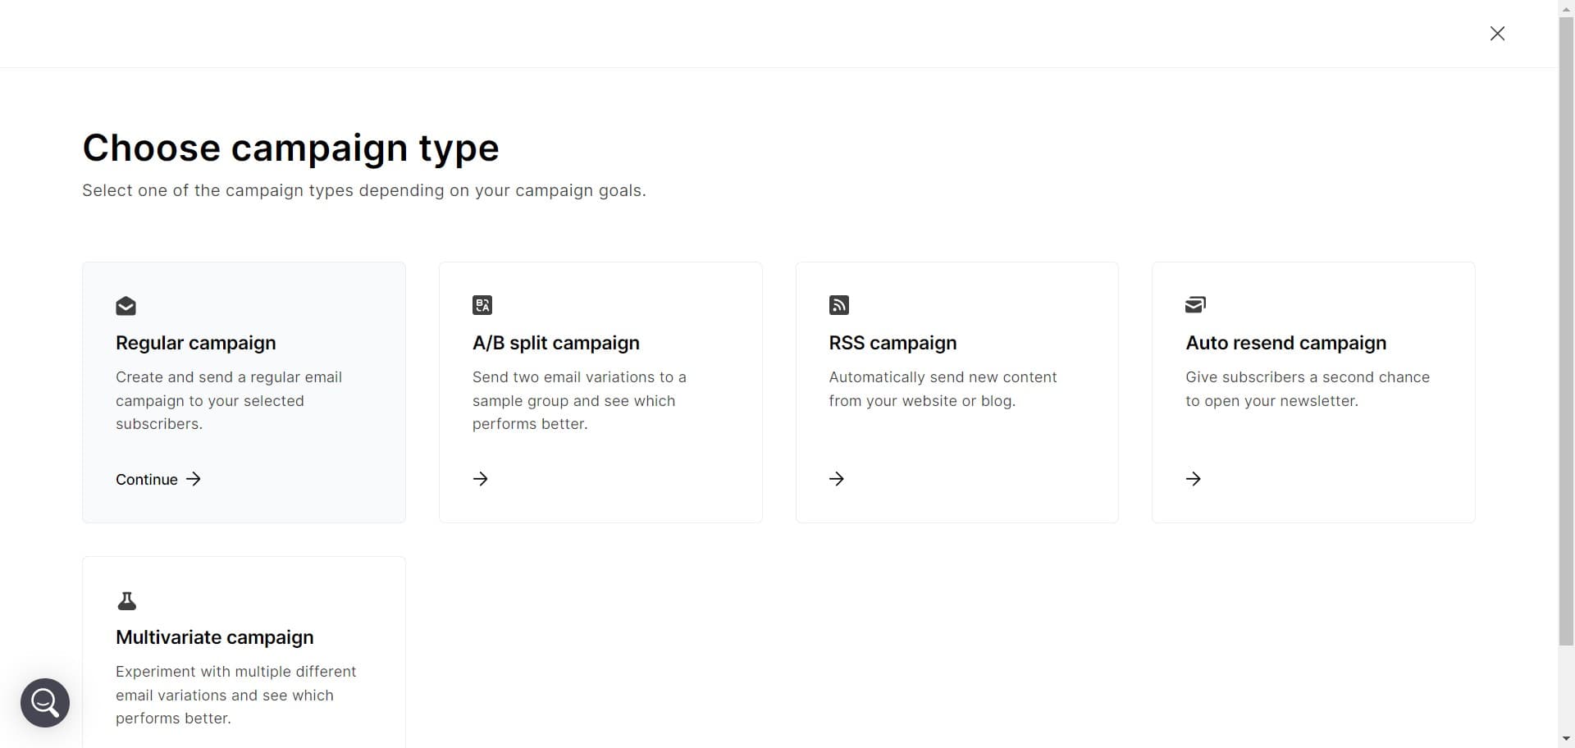This screenshot has height=748, width=1575.
Task: Click the Choose campaign type heading
Action: tap(290, 148)
